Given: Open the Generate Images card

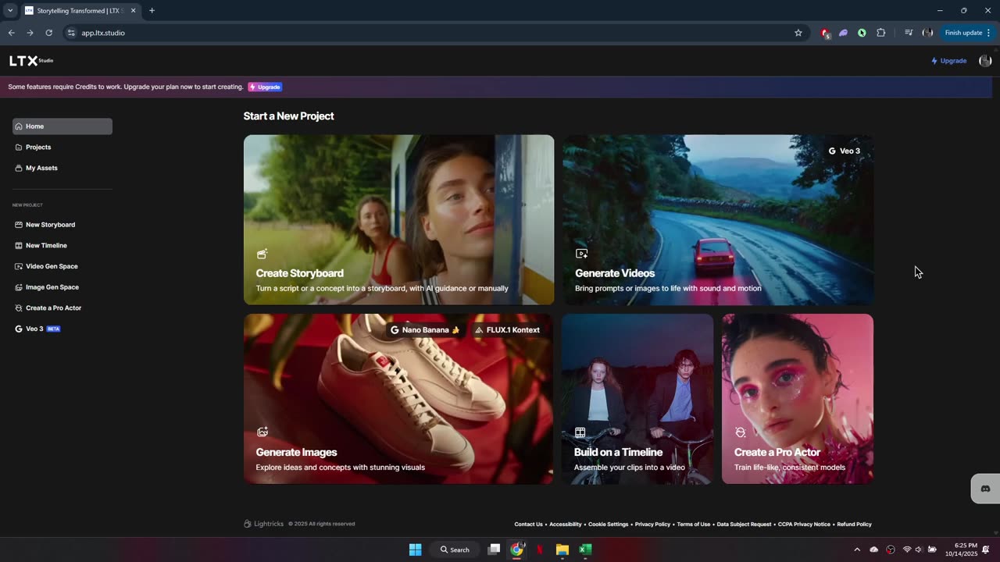Looking at the screenshot, I should pyautogui.click(x=398, y=399).
